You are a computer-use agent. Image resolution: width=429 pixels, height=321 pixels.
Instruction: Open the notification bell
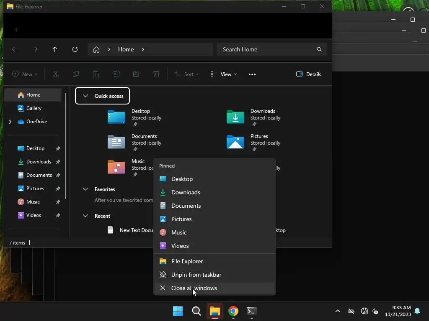[418, 311]
